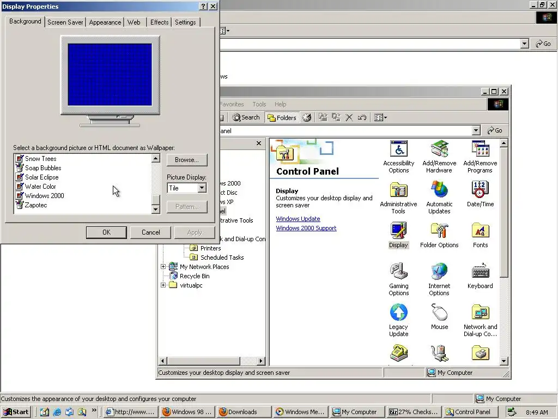Click the folder tree scroll-right arrow
The image size is (558, 419).
point(261,361)
